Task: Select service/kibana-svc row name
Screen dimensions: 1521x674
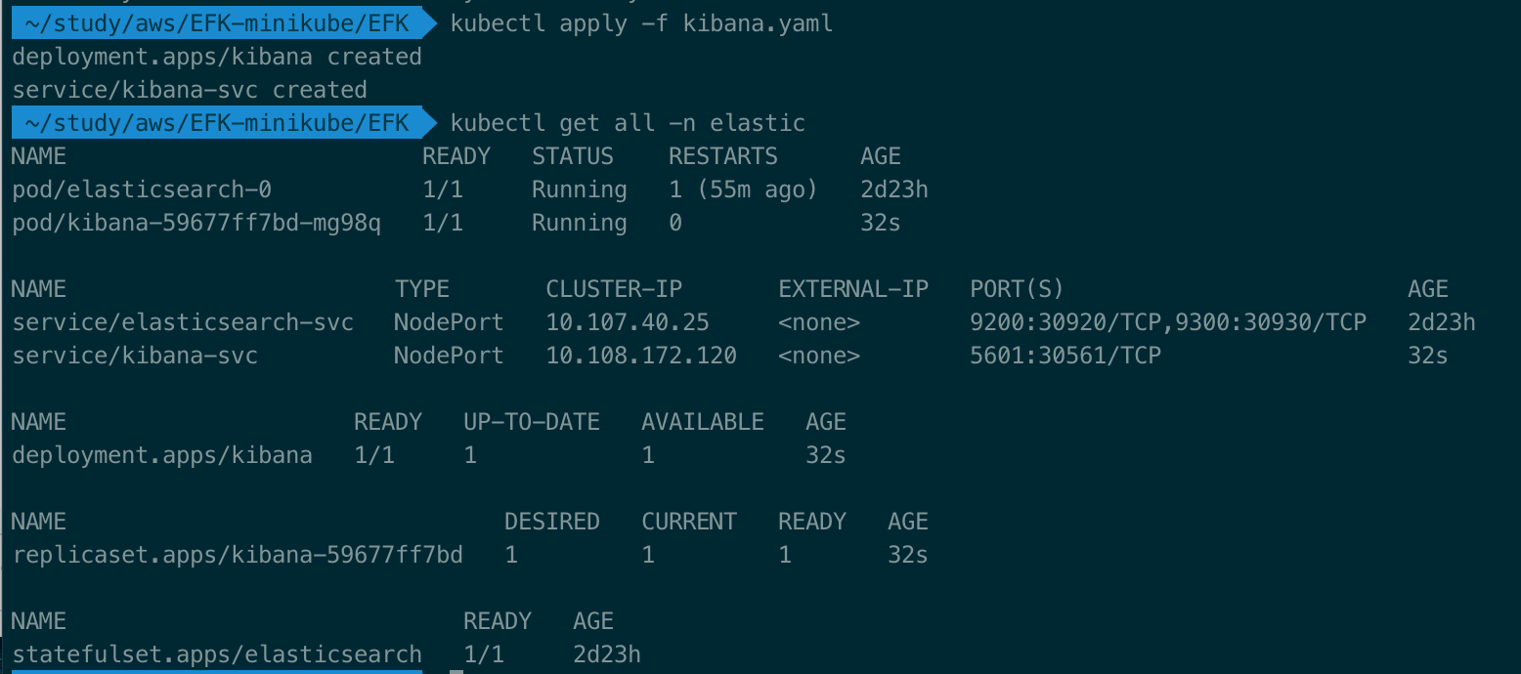Action: pos(135,356)
